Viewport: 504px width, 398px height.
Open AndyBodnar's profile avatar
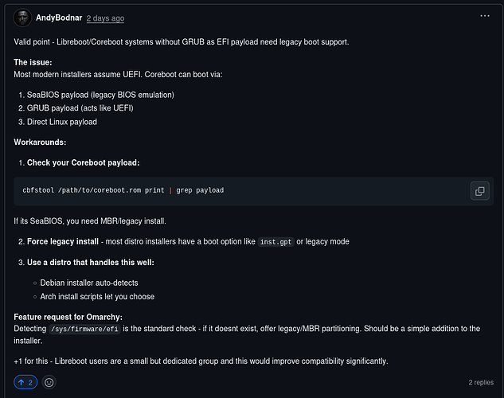(x=22, y=18)
